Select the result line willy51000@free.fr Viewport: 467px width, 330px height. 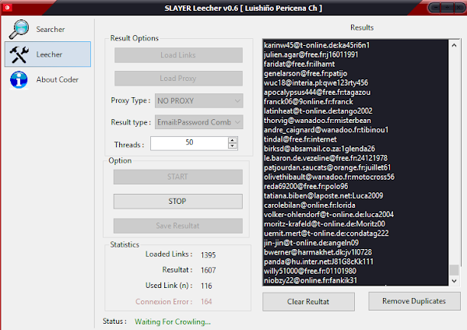pyautogui.click(x=310, y=271)
